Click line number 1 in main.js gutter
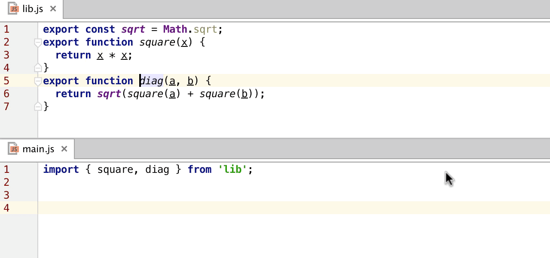Screen dimensions: 550x258 click(x=6, y=169)
